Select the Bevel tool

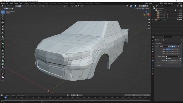(3, 51)
